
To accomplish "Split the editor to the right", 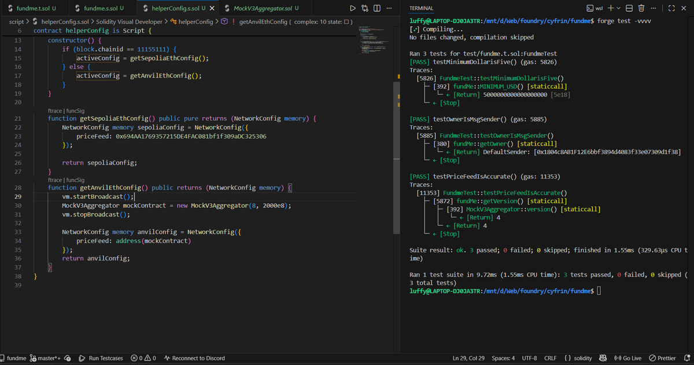I will (x=376, y=8).
